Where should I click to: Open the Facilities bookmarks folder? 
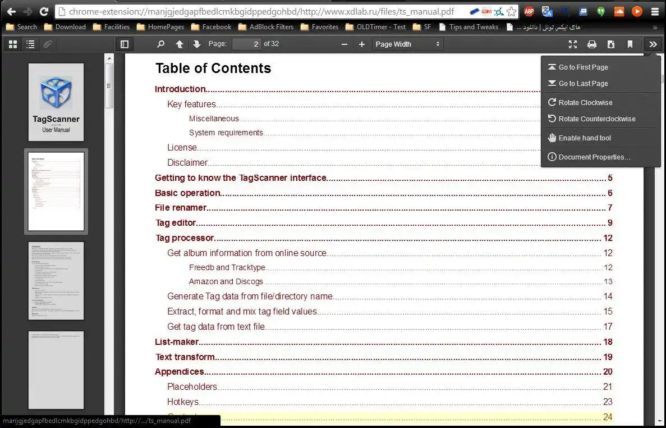click(x=111, y=27)
